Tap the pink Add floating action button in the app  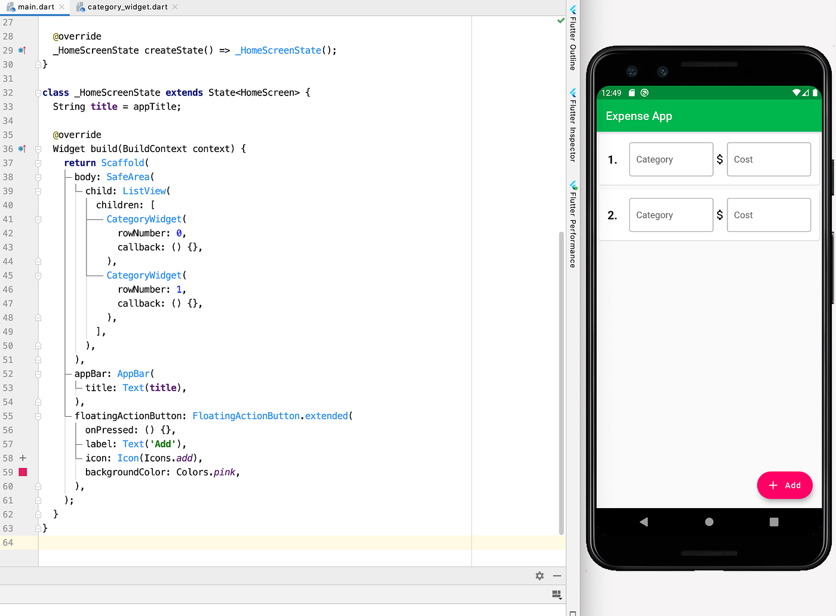(x=785, y=485)
